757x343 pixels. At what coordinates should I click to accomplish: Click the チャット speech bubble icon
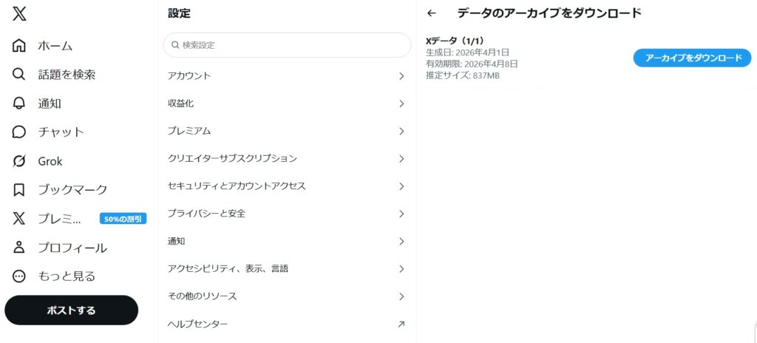(x=20, y=132)
